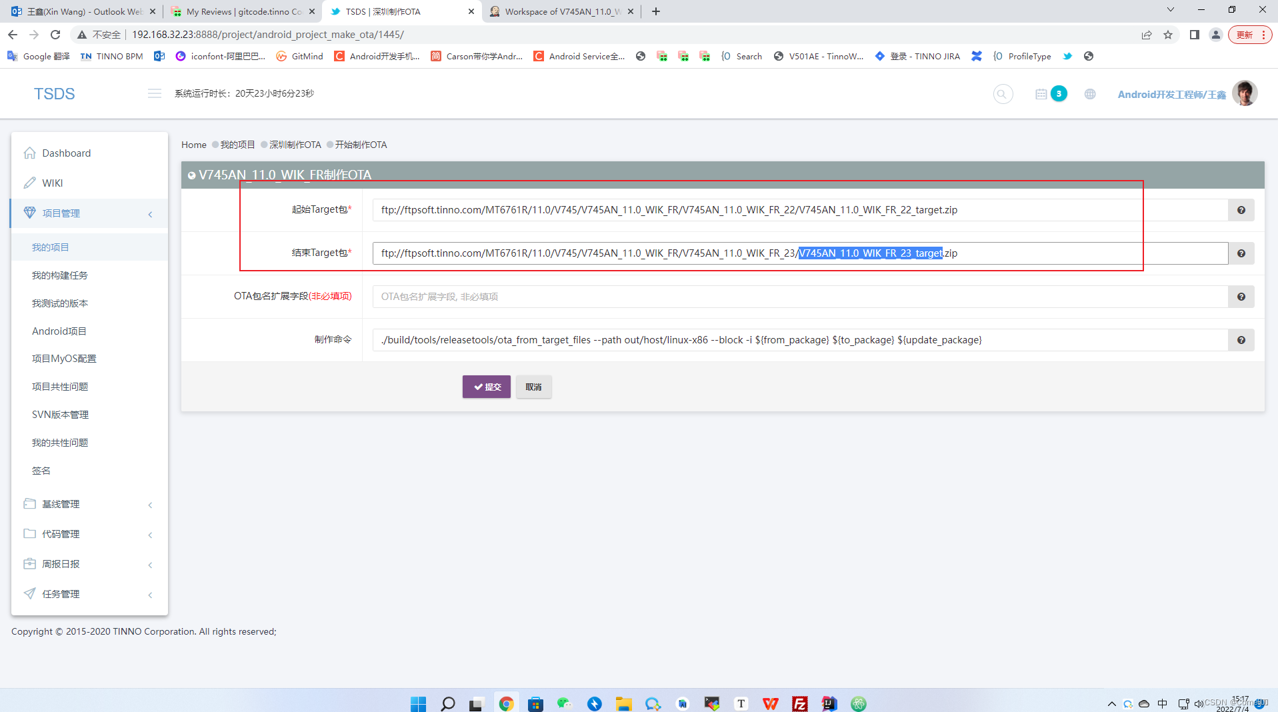Open WIKI in the sidebar
The height and width of the screenshot is (712, 1278).
click(x=89, y=183)
